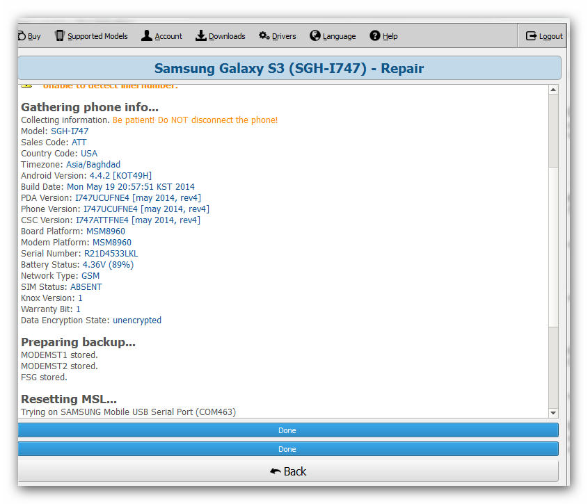Open the Downloads menu label
The image size is (588, 504).
tap(227, 36)
